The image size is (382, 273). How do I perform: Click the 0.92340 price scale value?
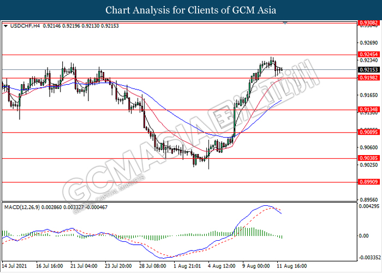pos(369,60)
